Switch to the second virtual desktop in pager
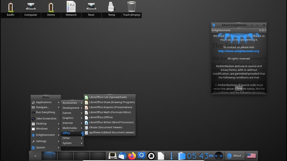The height and width of the screenshot is (161, 287). (65, 156)
